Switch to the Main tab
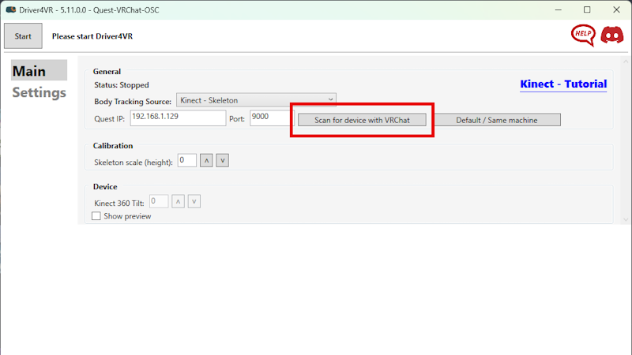This screenshot has width=632, height=355. pos(29,71)
